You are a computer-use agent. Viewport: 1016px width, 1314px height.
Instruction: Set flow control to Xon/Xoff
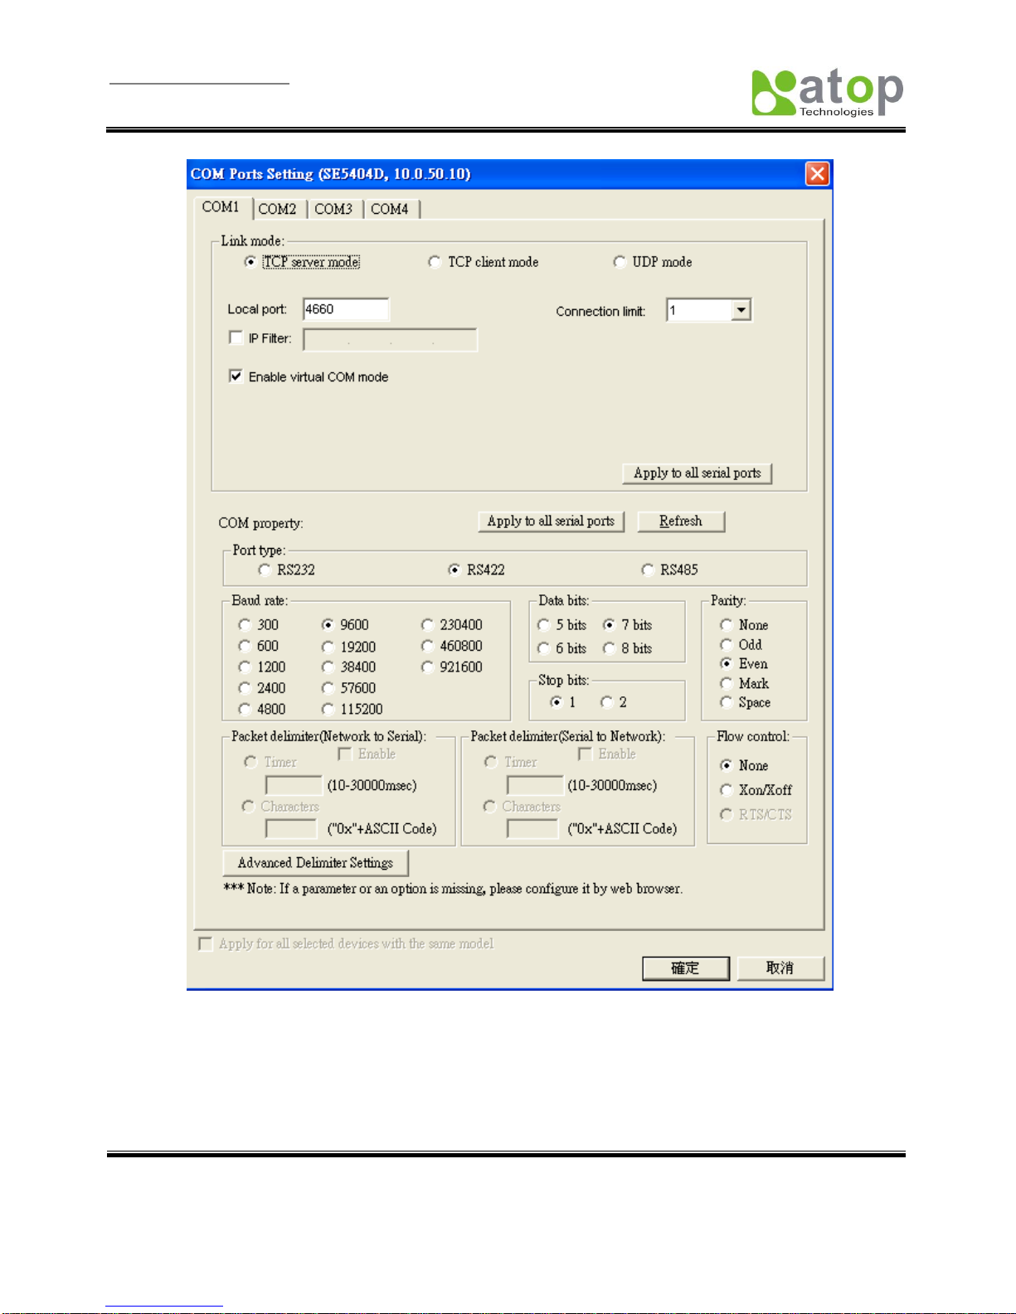[x=726, y=790]
